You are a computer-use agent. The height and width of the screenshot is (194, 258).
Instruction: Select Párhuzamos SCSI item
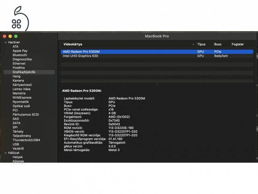point(26,114)
